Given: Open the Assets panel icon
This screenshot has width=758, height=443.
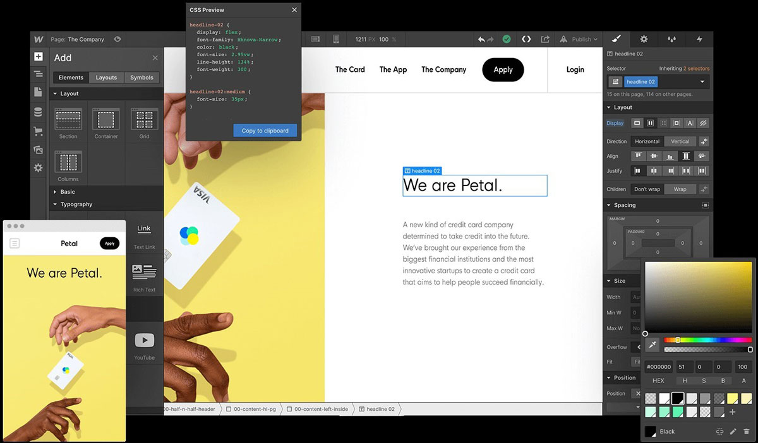Looking at the screenshot, I should click(38, 150).
